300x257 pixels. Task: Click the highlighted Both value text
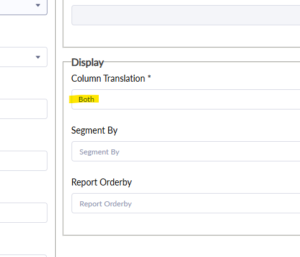click(x=86, y=99)
